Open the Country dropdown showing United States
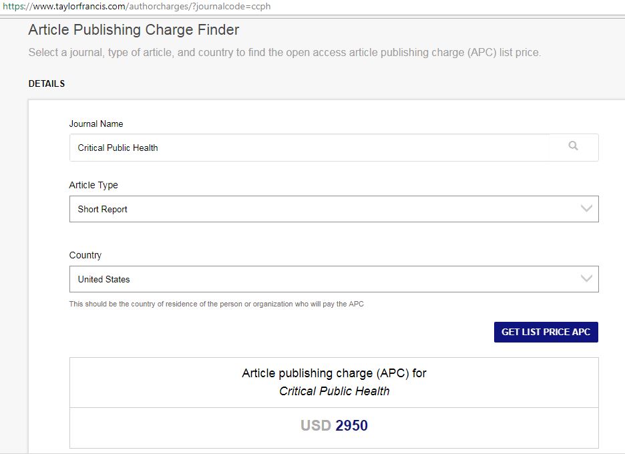Screen dimensions: 625x454 point(321,279)
